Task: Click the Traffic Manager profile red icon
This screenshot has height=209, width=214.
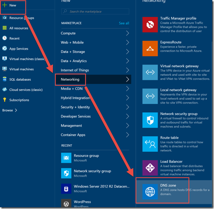Action: click(150, 25)
